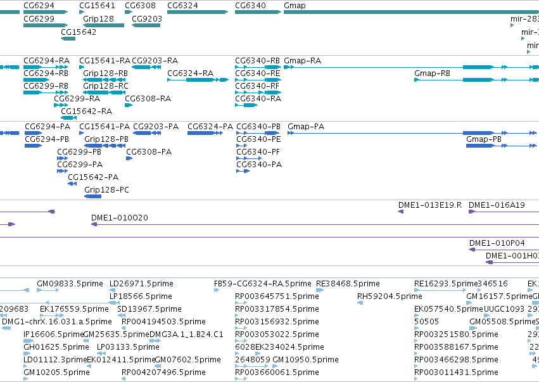
Task: Click the CG6324-PA protein label
Action: click(x=210, y=127)
